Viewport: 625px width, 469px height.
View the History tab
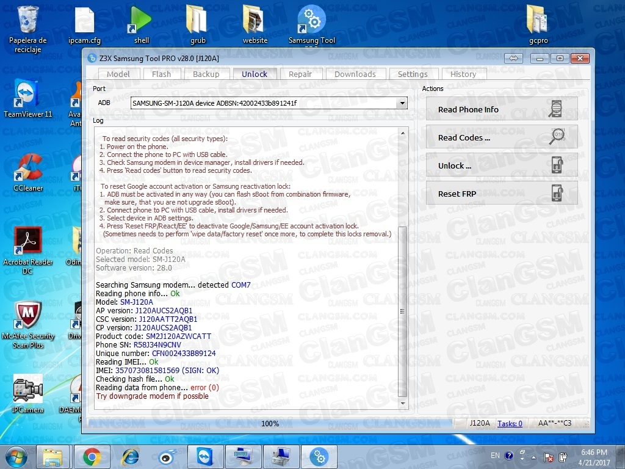pos(463,74)
